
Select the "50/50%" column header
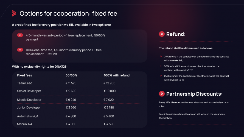pos(71,75)
